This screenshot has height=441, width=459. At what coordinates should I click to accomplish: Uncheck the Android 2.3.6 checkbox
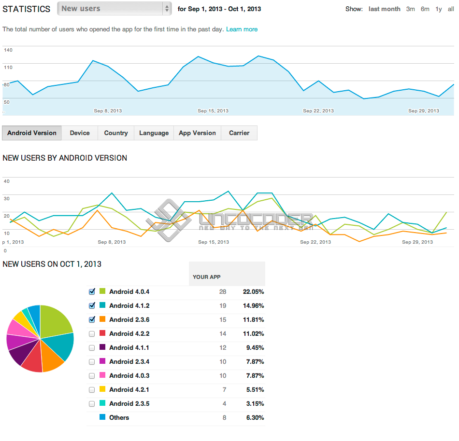click(92, 320)
